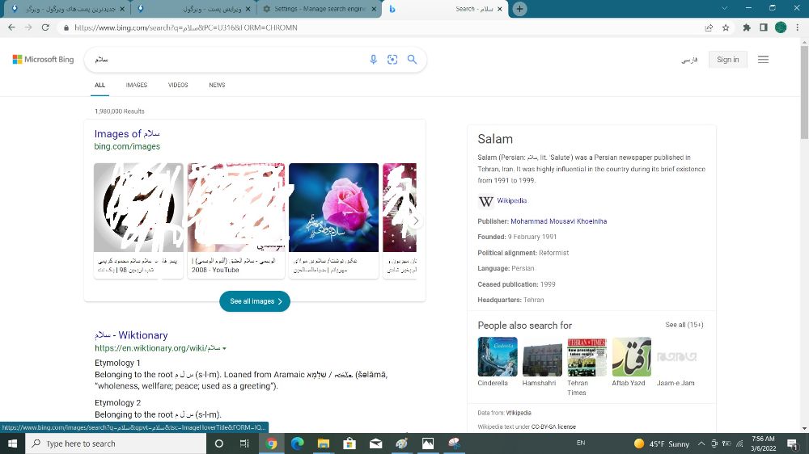Open the Bing hamburger menu
The height and width of the screenshot is (454, 809).
(x=763, y=59)
